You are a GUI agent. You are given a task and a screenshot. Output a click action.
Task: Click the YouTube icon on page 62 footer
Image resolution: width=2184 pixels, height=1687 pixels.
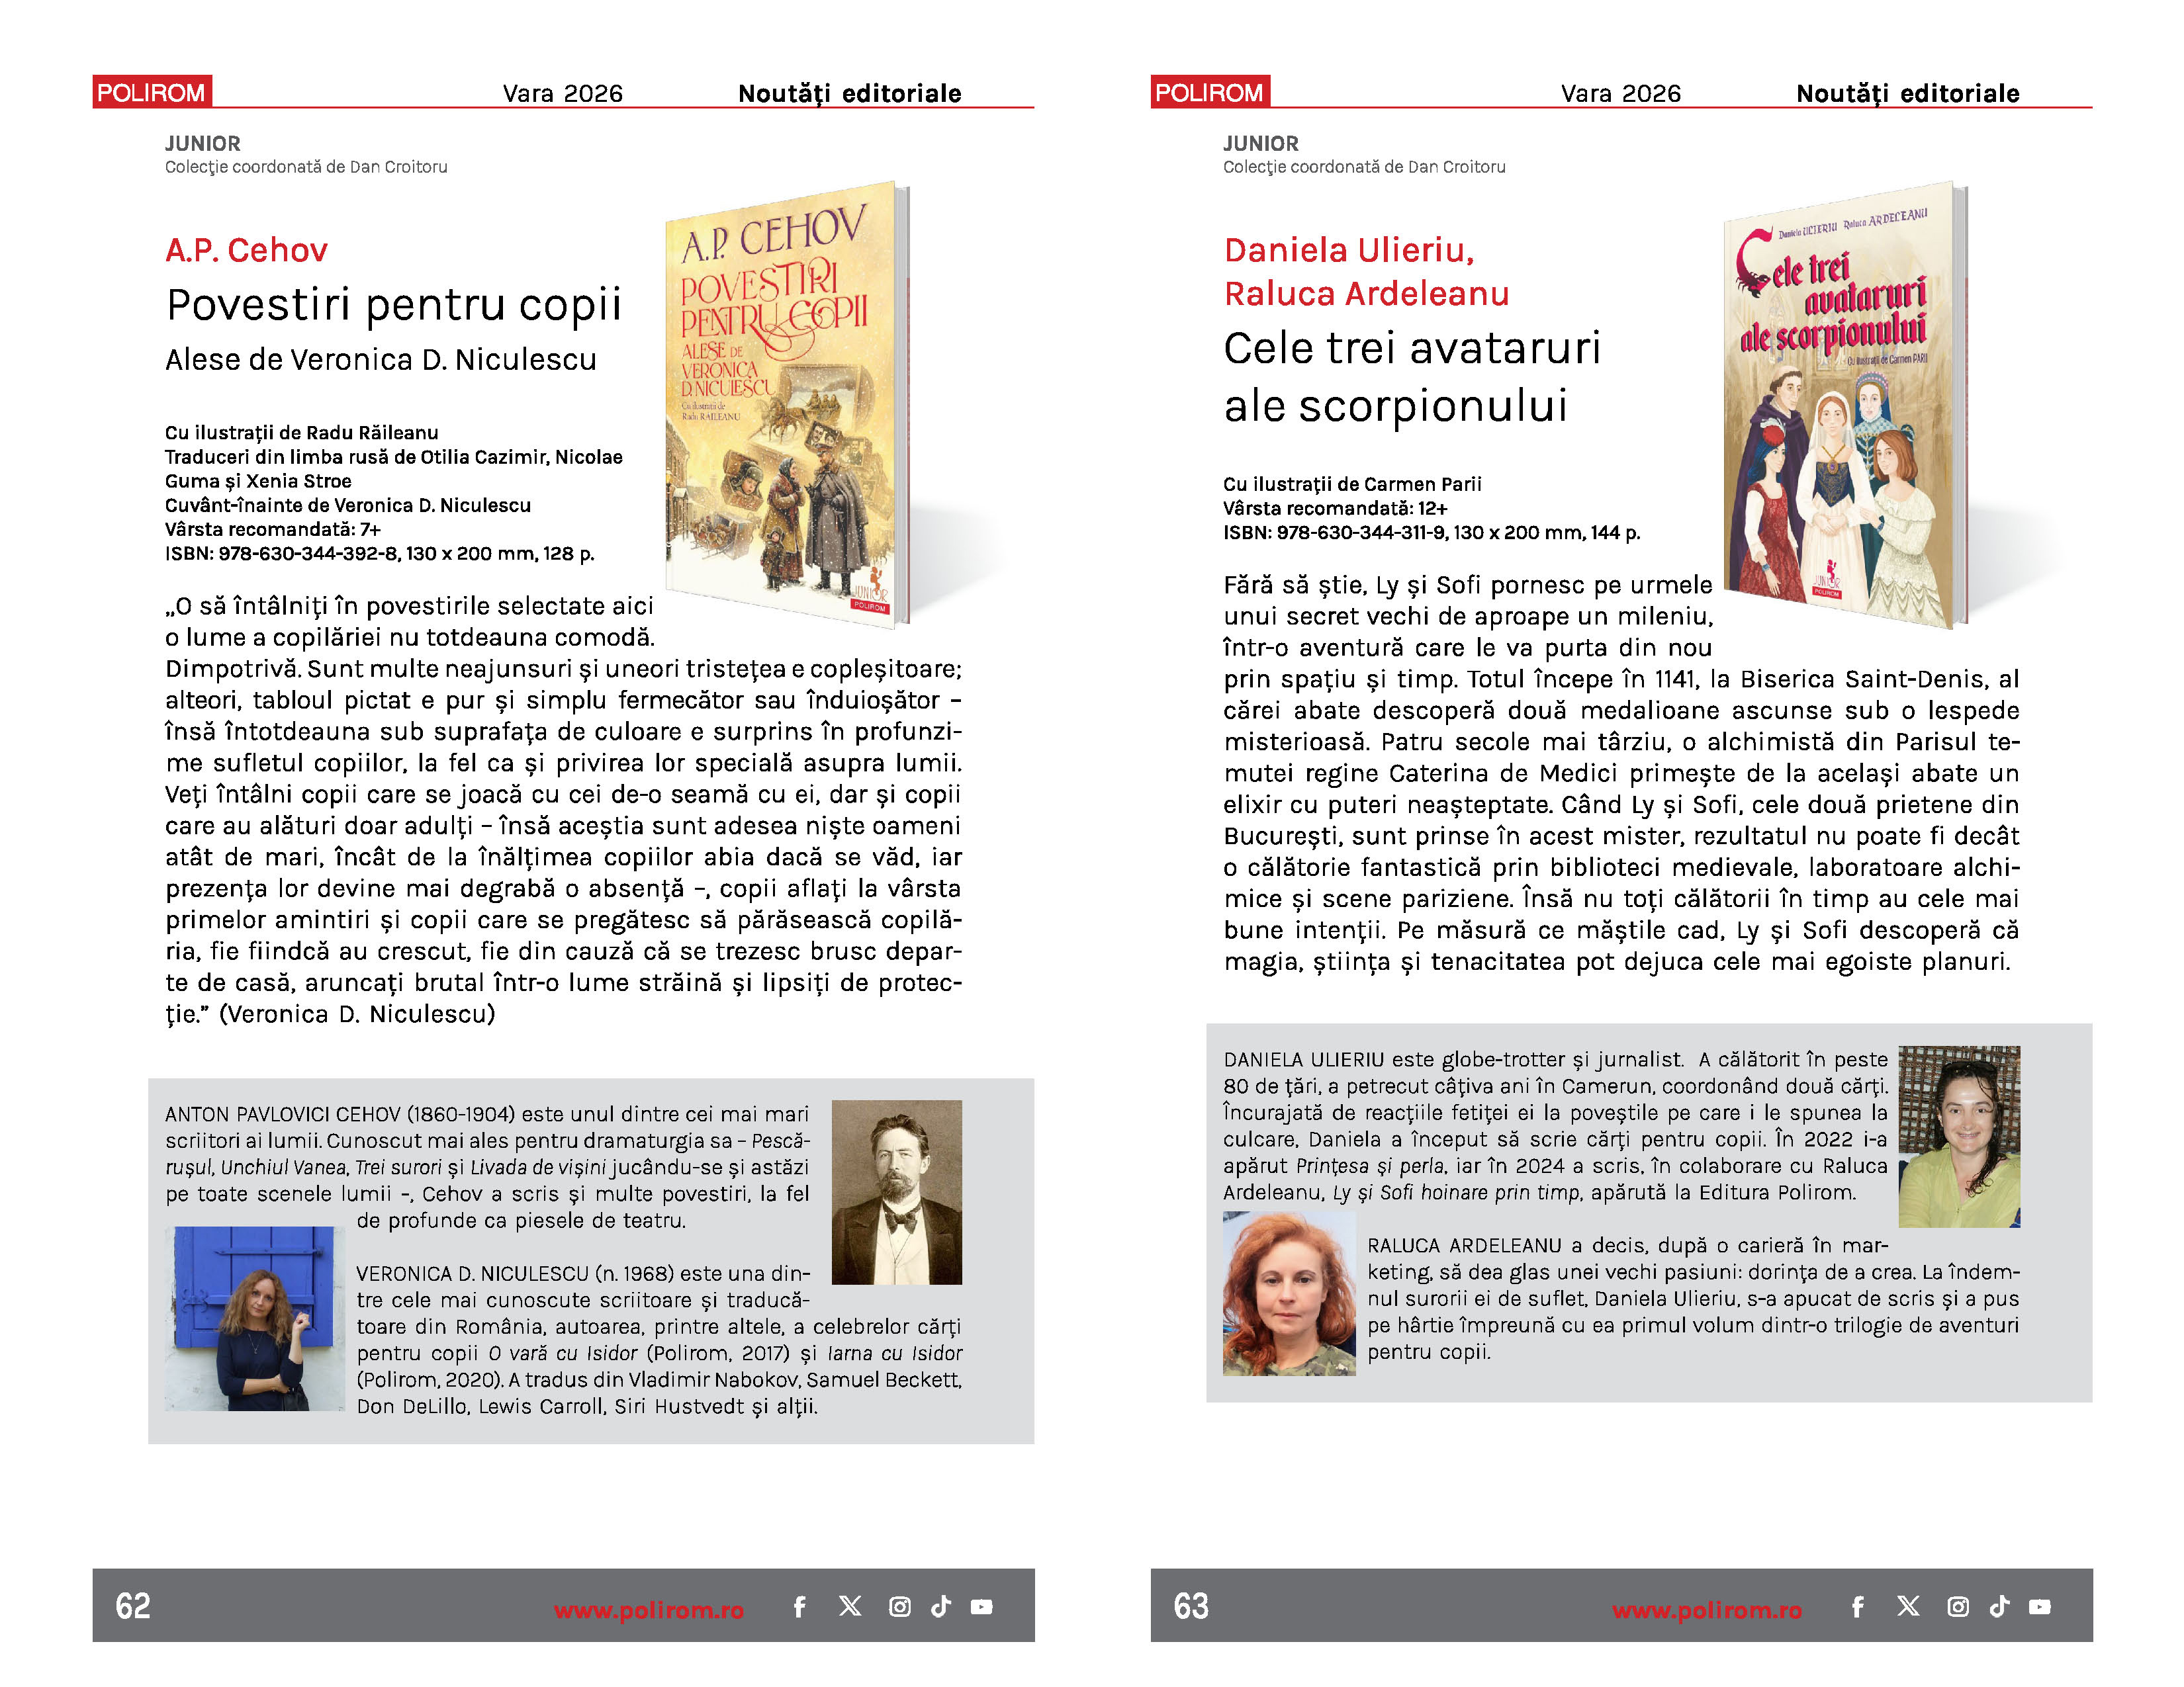click(982, 1607)
